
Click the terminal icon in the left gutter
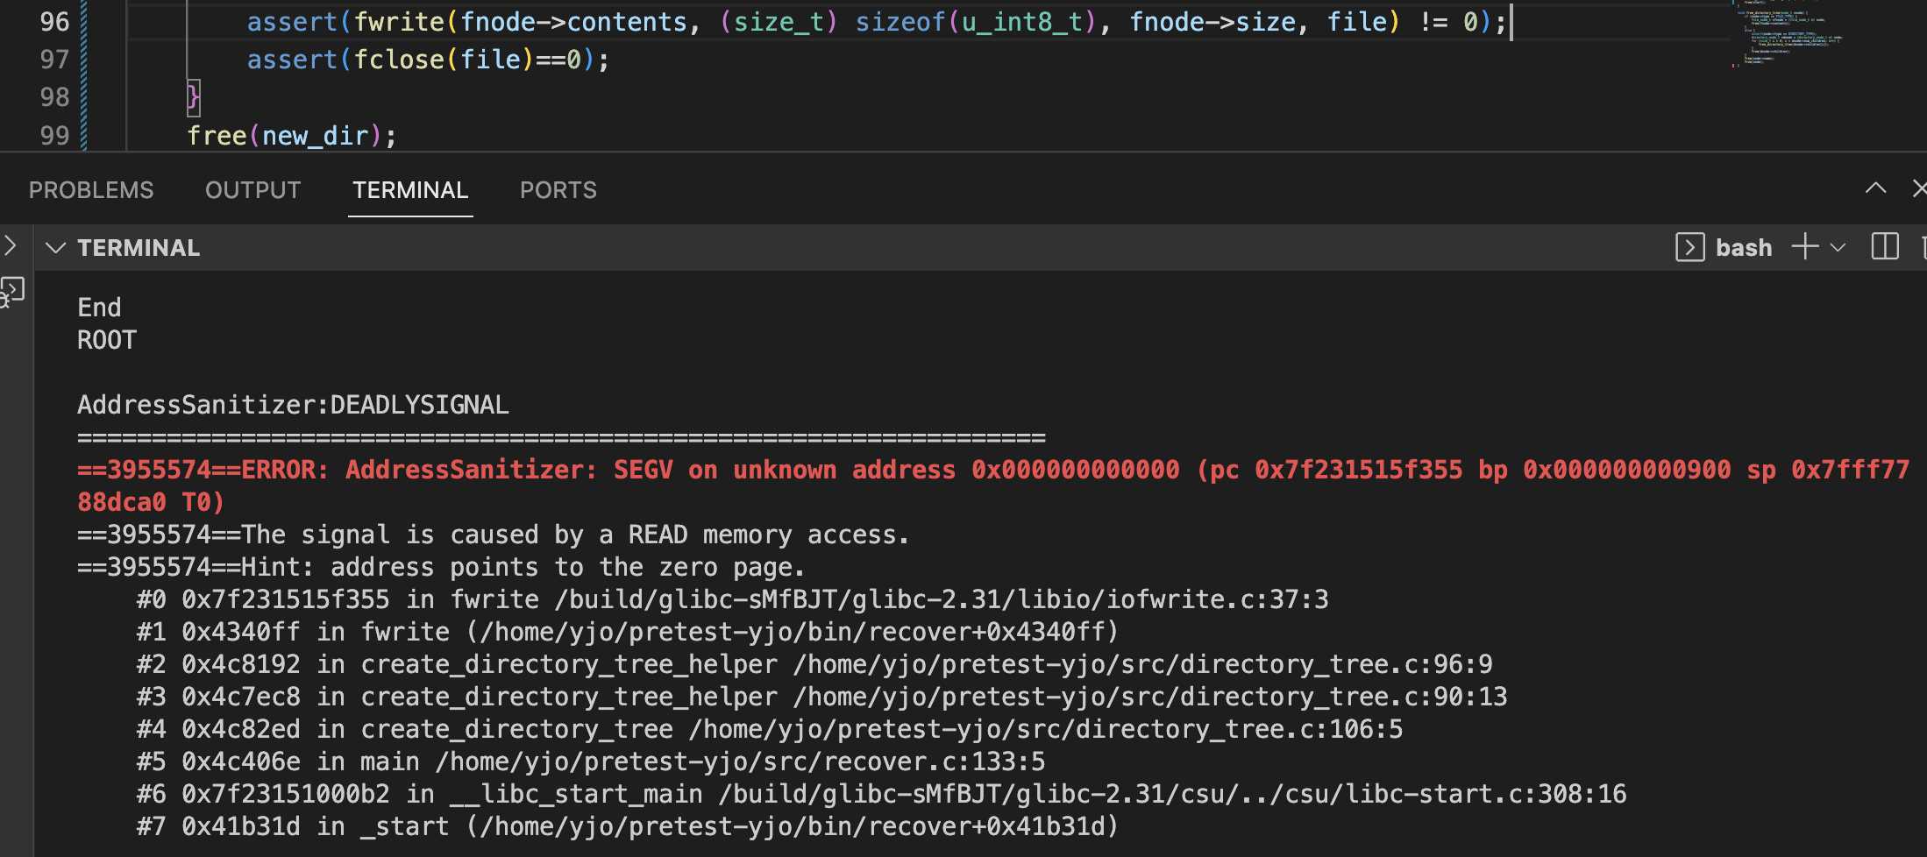pyautogui.click(x=12, y=291)
